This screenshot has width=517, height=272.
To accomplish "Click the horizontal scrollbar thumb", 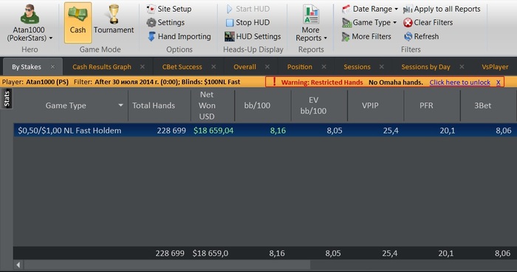I will tap(167, 265).
